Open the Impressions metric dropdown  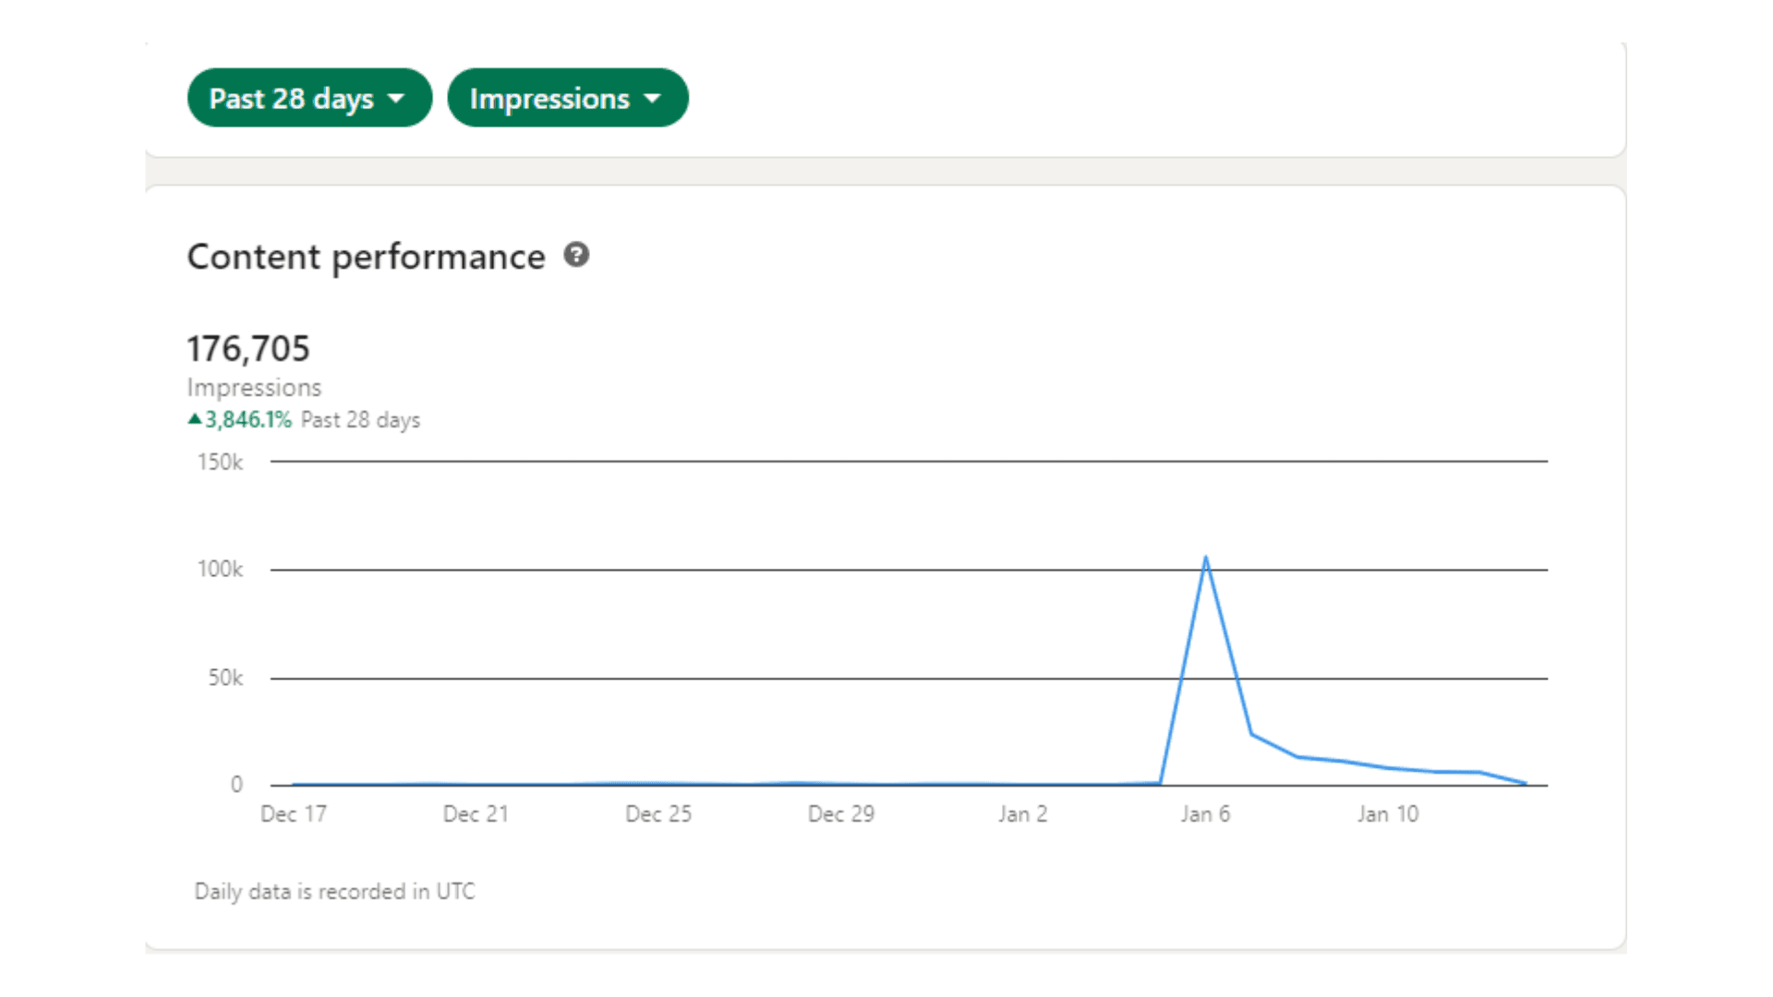(x=568, y=98)
